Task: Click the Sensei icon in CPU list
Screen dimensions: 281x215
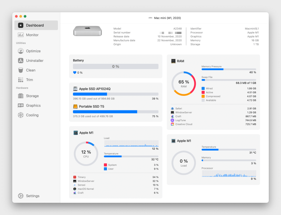Action: [75, 185]
